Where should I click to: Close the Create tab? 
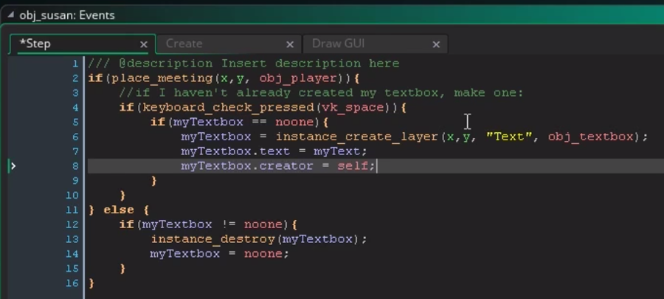point(290,44)
